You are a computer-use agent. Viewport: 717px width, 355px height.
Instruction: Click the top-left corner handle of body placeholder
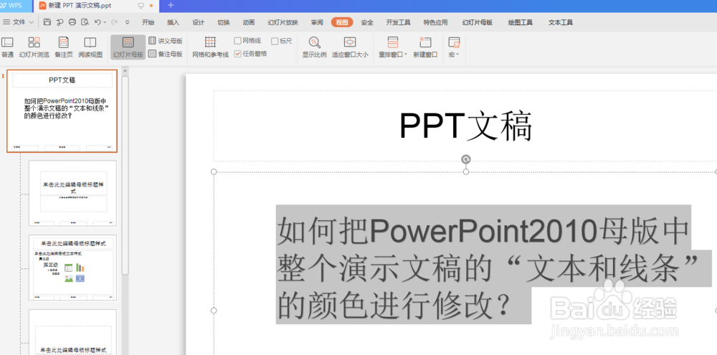[x=214, y=171]
